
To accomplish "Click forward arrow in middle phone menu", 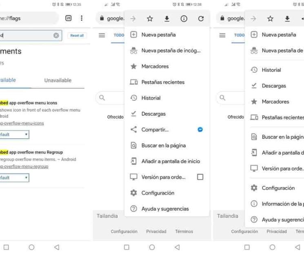I will [x=133, y=19].
